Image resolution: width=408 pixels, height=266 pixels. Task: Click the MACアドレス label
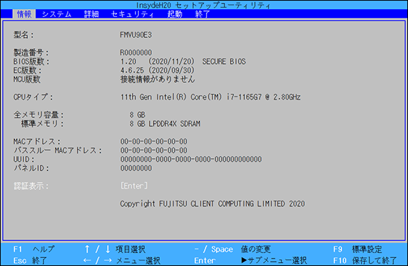[x=37, y=142]
